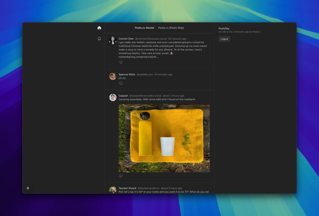Reply to Connie Chen's post
The image size is (319, 216).
coord(121,62)
